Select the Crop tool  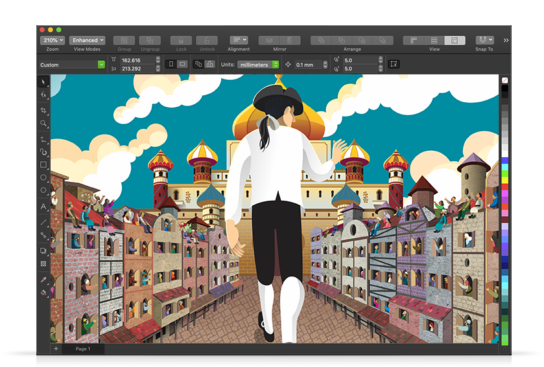43,111
